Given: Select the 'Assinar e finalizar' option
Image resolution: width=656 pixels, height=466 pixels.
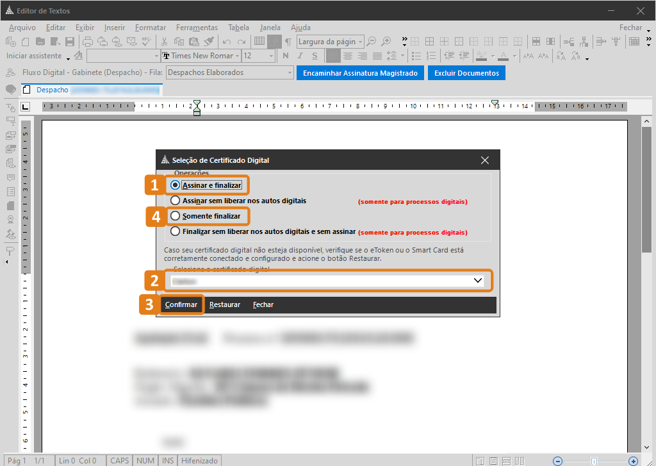Looking at the screenshot, I should (176, 185).
